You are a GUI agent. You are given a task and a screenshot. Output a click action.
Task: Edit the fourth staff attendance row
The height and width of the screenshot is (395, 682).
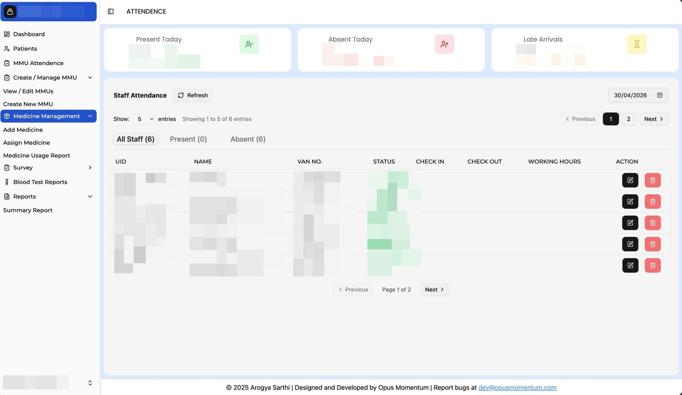[x=630, y=244]
